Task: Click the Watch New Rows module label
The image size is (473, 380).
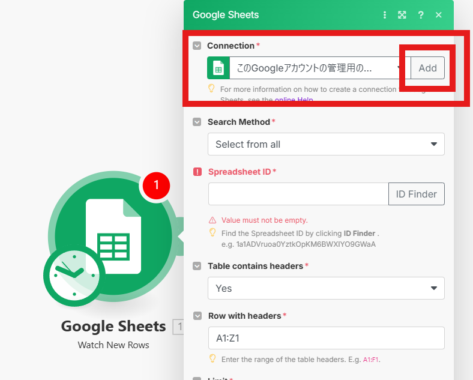Action: [113, 345]
